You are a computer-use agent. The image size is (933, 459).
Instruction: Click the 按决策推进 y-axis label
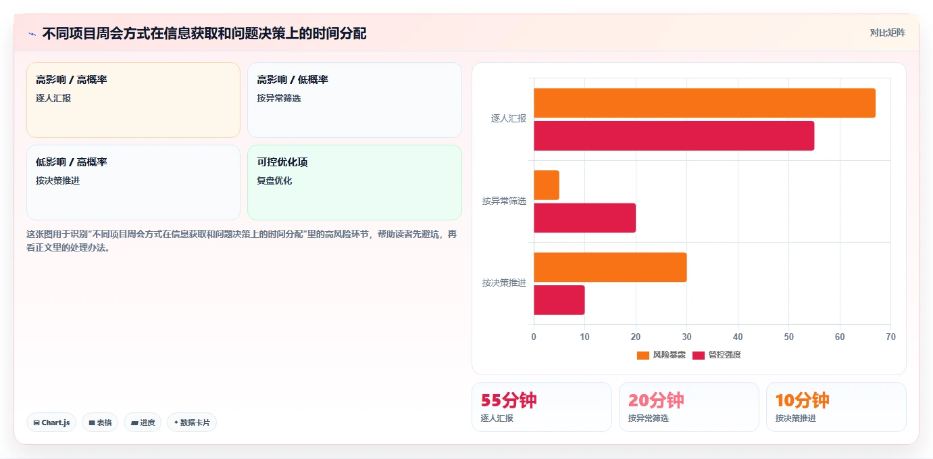pos(504,283)
